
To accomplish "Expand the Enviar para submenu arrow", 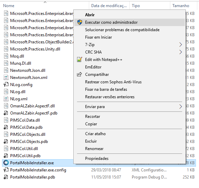I will pyautogui.click(x=180, y=107).
